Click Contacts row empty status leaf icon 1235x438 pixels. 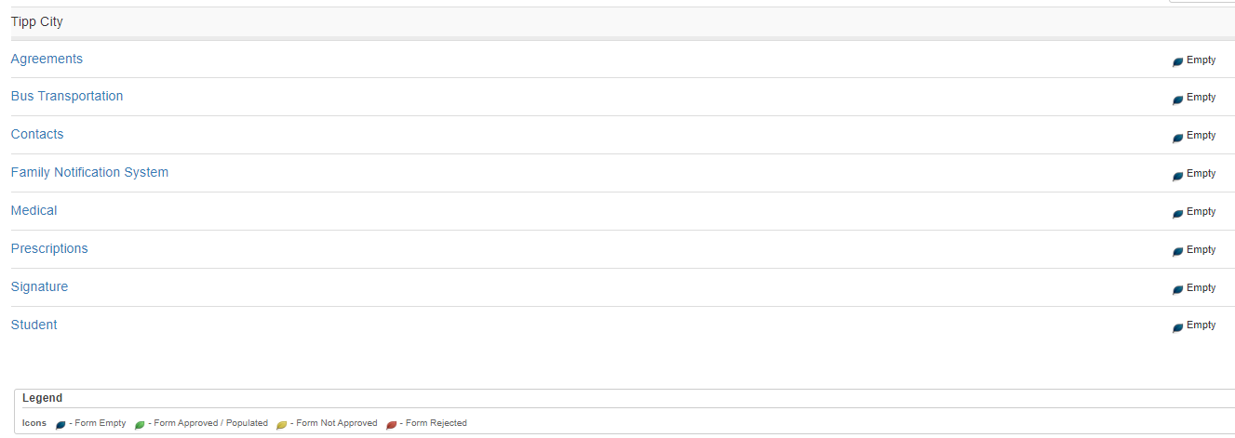coord(1178,137)
